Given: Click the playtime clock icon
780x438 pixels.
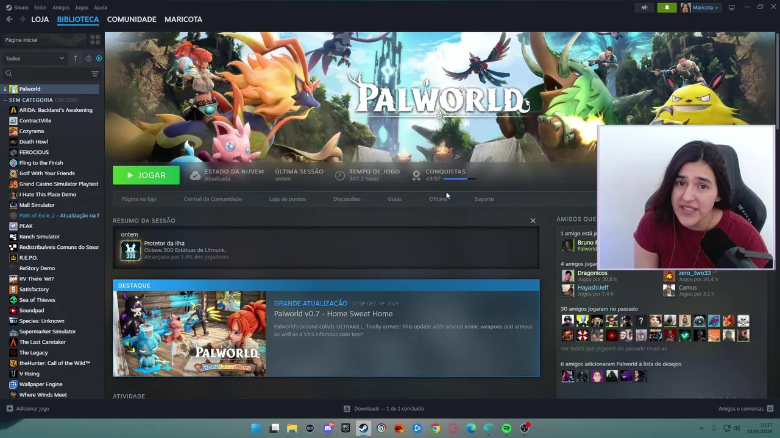Looking at the screenshot, I should (x=340, y=175).
